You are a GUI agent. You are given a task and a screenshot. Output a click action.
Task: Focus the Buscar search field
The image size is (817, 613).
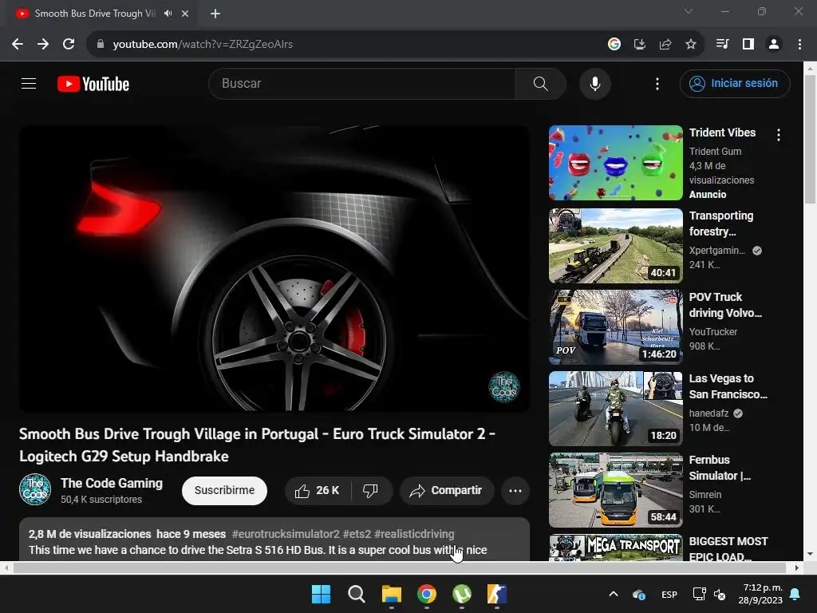[x=362, y=83]
